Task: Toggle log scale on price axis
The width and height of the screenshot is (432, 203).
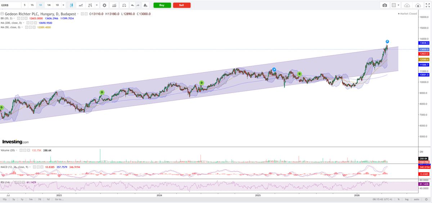Action: (x=407, y=199)
